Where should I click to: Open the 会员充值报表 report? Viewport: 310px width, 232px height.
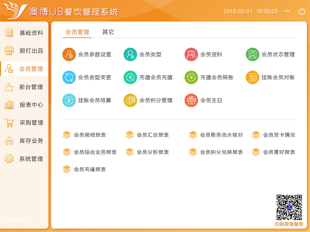(88, 169)
